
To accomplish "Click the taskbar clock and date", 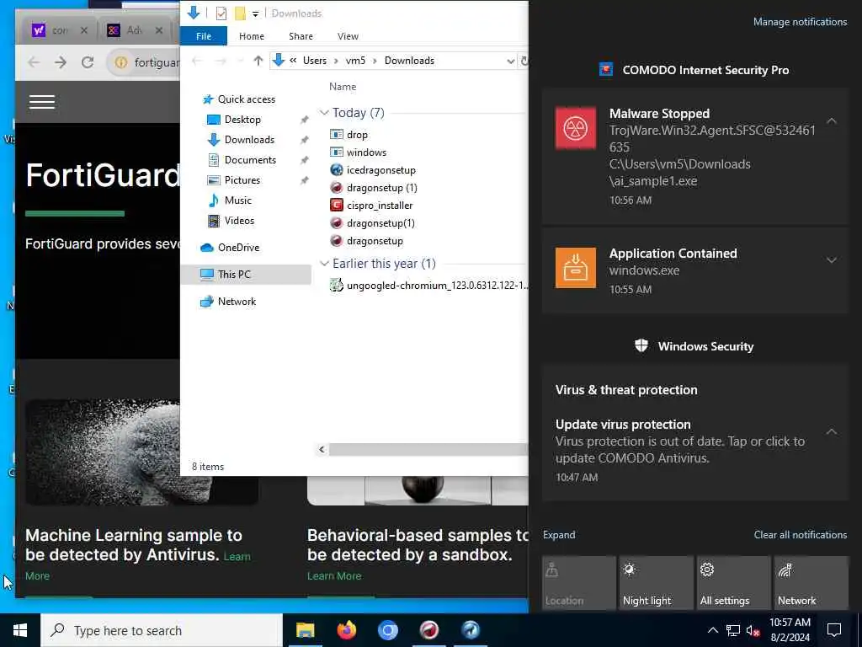I will click(790, 630).
